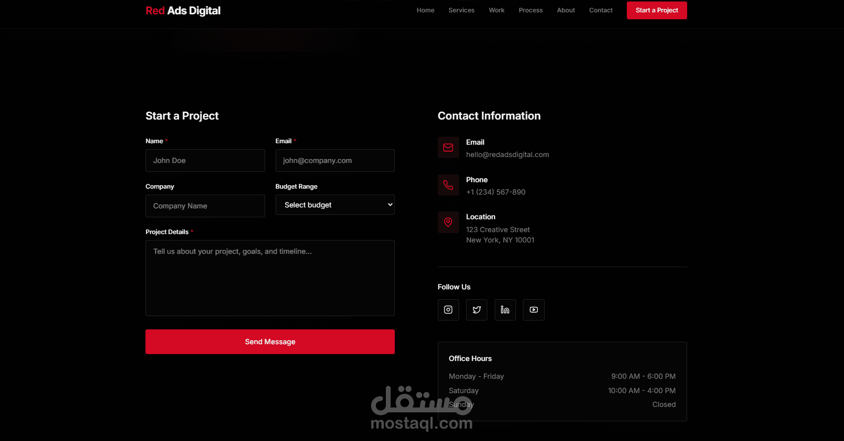
Task: Click the Closed status for Sunday
Action: click(664, 404)
